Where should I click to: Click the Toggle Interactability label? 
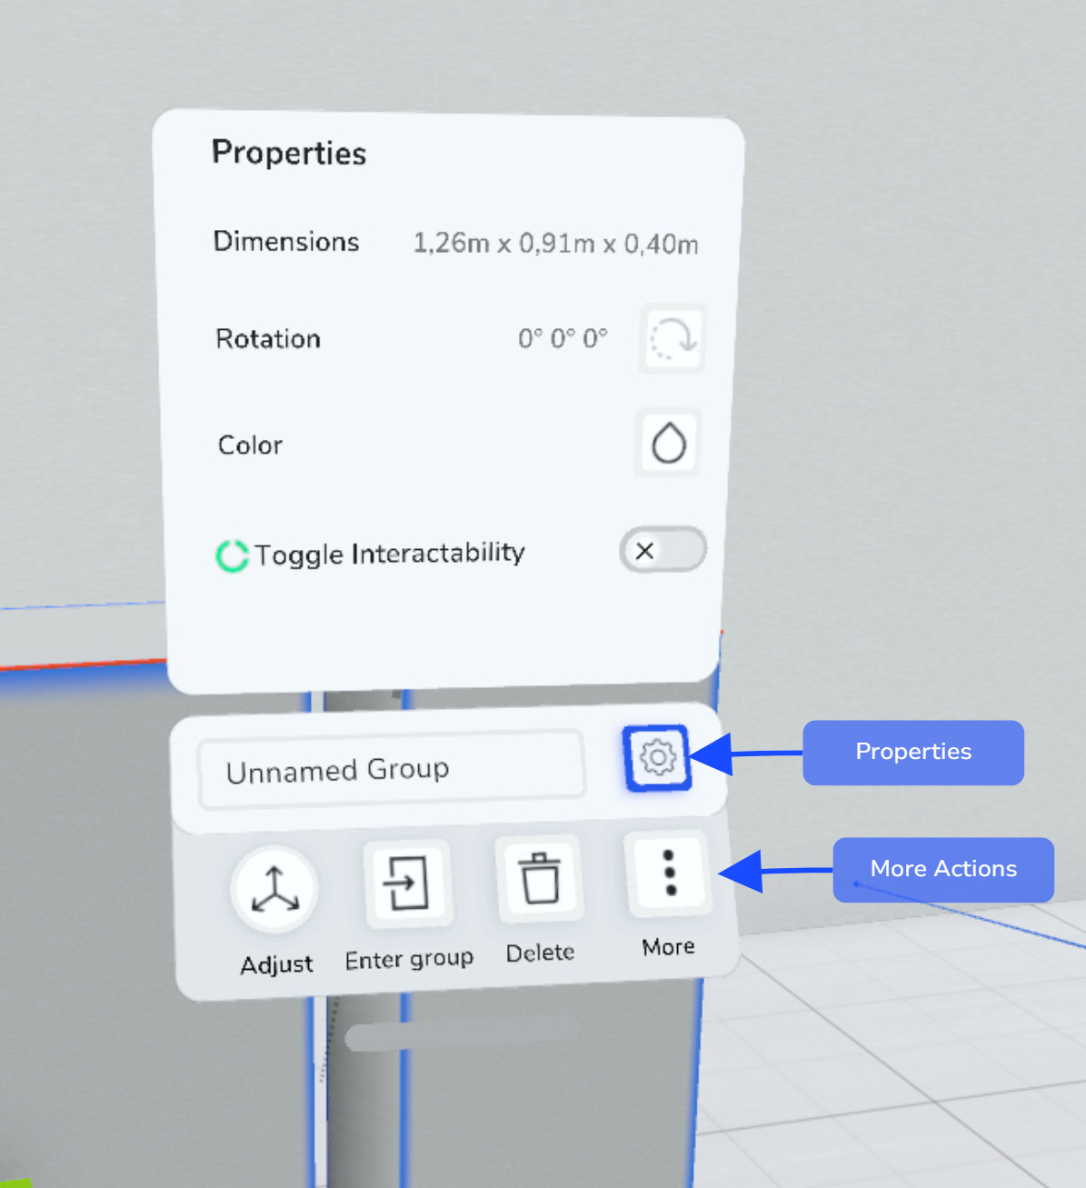[389, 554]
